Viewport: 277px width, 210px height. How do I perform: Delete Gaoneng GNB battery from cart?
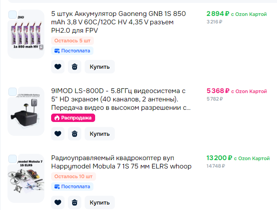tap(75, 67)
